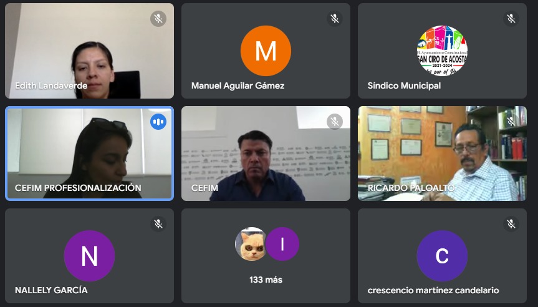Viewport: 538px width, 307px height.
Task: Click muted mic icon on RICARDO PALOALTO tile
Action: pos(511,122)
